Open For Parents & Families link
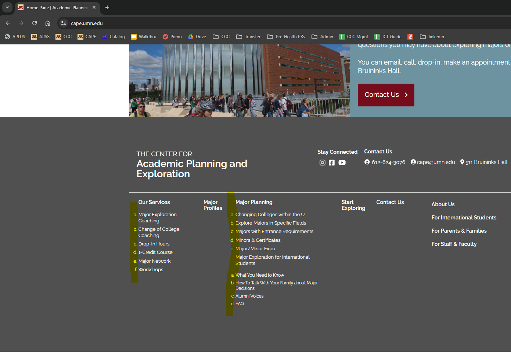Screen dimensions: 511x353 (x=459, y=231)
